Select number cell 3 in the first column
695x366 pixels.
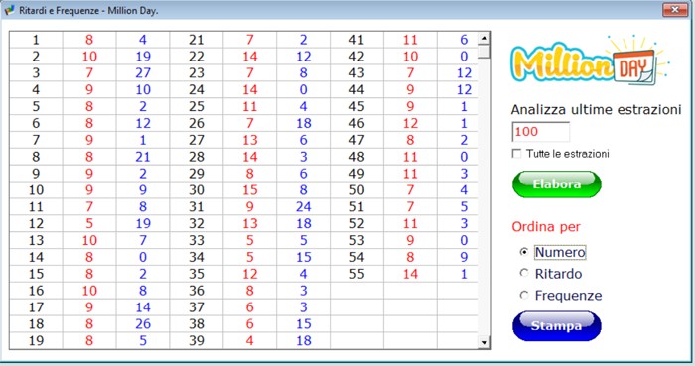[x=37, y=73]
